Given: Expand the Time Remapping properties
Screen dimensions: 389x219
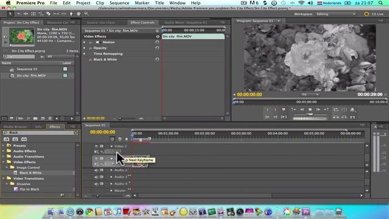Looking at the screenshot, I should 84,54.
